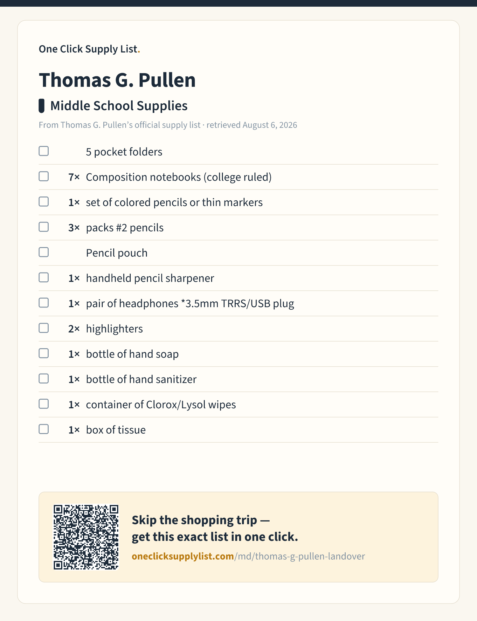Viewport: 477px width, 621px height.
Task: Check off packs #2 pencils
Action: pos(44,227)
